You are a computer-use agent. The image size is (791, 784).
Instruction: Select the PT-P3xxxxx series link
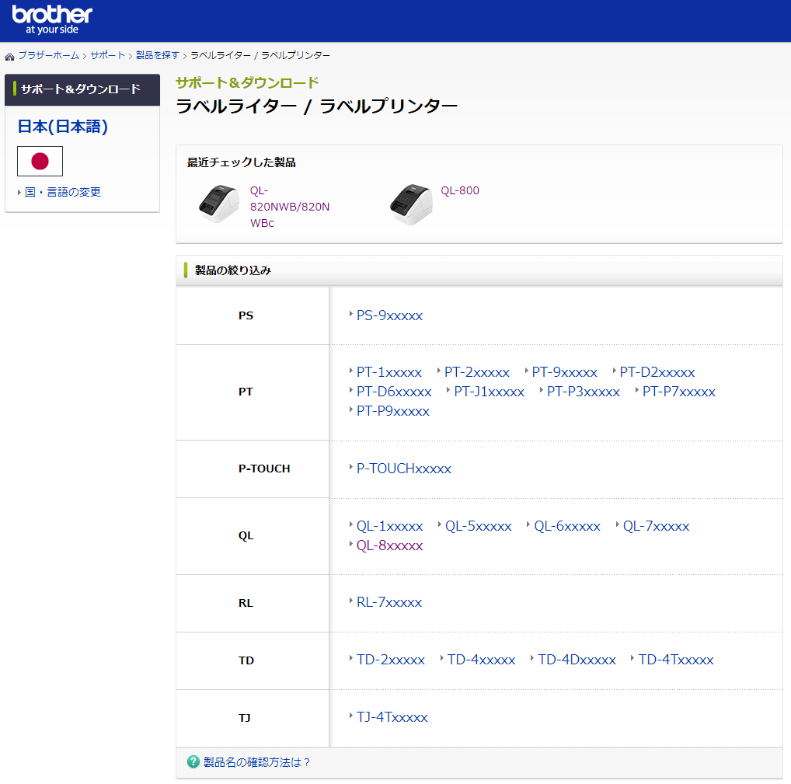click(x=584, y=392)
